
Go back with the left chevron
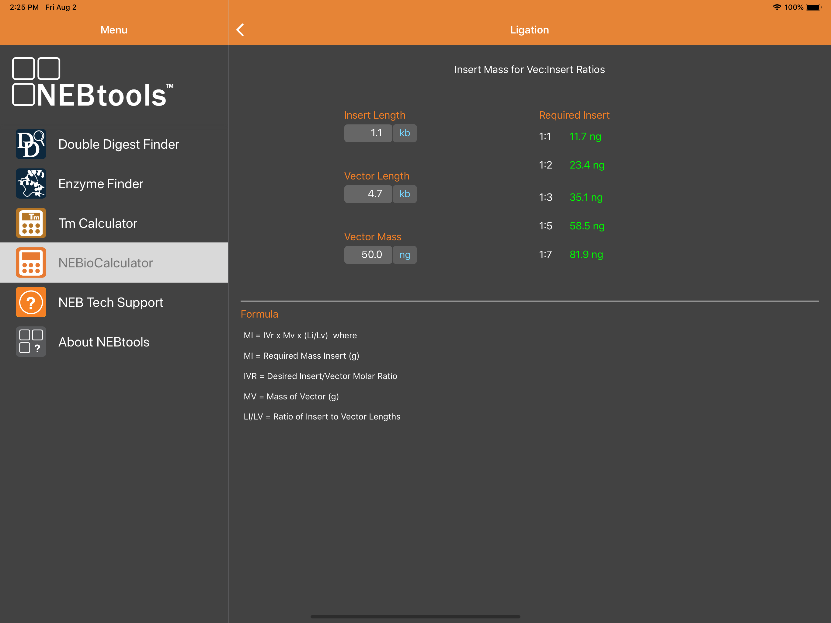click(240, 30)
